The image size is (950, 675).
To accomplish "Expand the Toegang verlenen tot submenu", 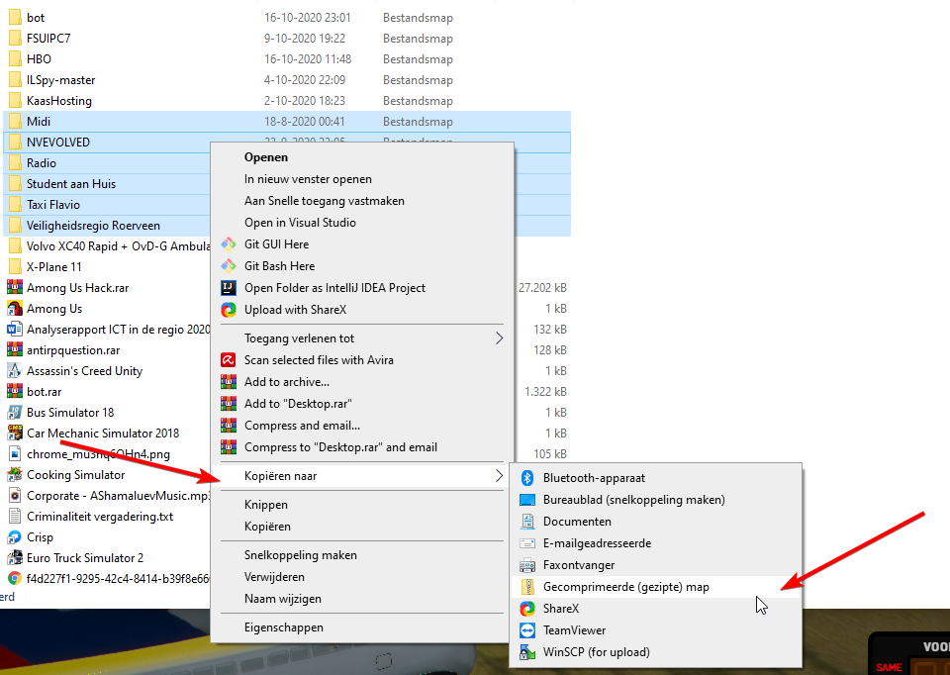I will tap(499, 338).
